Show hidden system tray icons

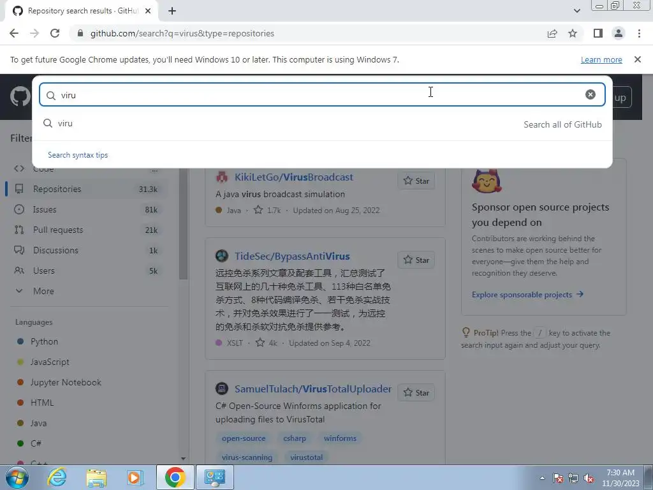(542, 478)
